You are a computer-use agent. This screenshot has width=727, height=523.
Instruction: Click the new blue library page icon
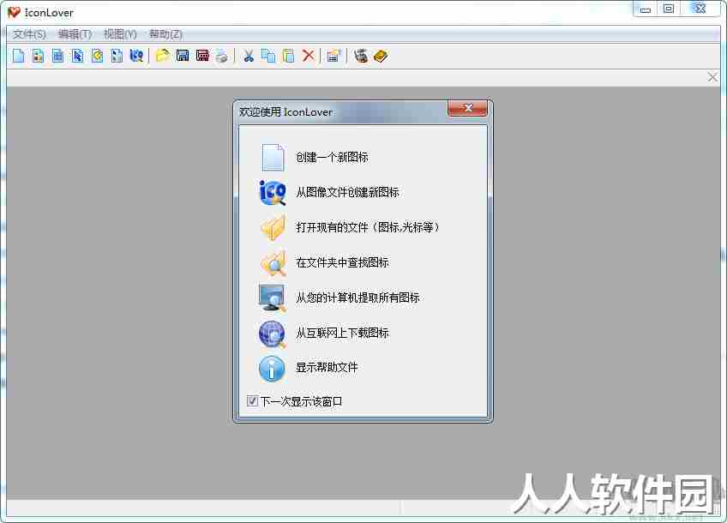point(57,56)
